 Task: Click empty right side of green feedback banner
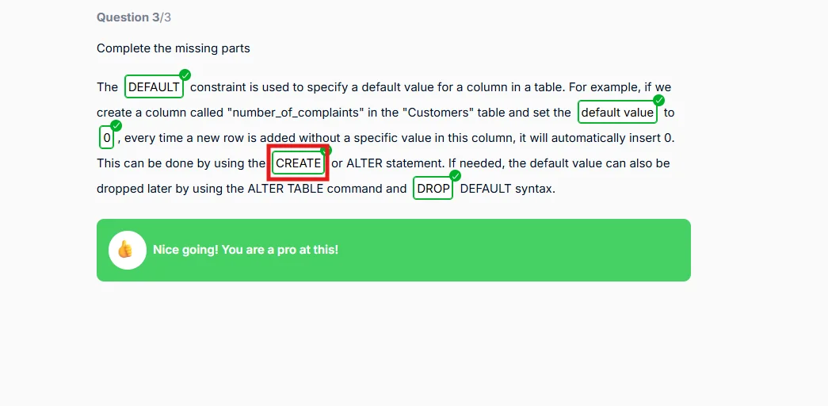555,250
